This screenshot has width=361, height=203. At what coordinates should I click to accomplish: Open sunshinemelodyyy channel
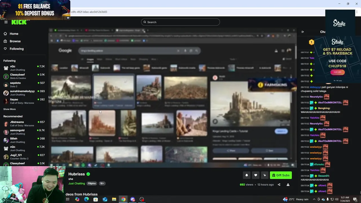(24, 93)
